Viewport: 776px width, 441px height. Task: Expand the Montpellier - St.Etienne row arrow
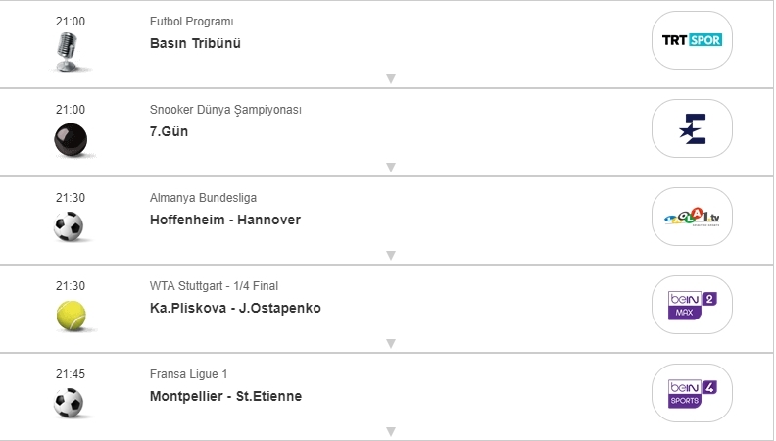(x=390, y=431)
